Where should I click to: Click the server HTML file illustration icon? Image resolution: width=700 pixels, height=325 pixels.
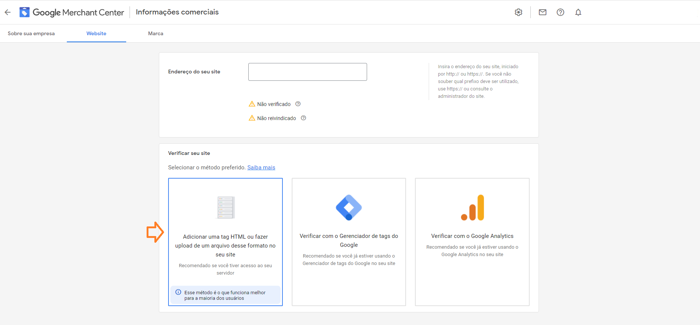[x=226, y=207]
